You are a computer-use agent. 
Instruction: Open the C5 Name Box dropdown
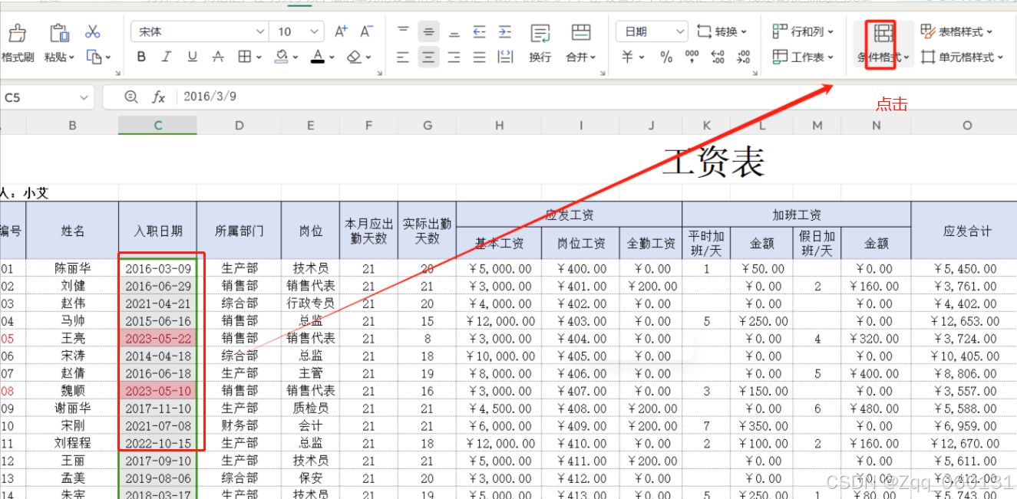[84, 97]
